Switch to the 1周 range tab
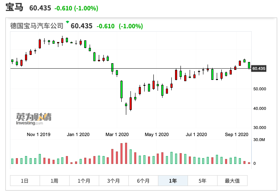The width and height of the screenshot is (278, 191). [x=55, y=181]
